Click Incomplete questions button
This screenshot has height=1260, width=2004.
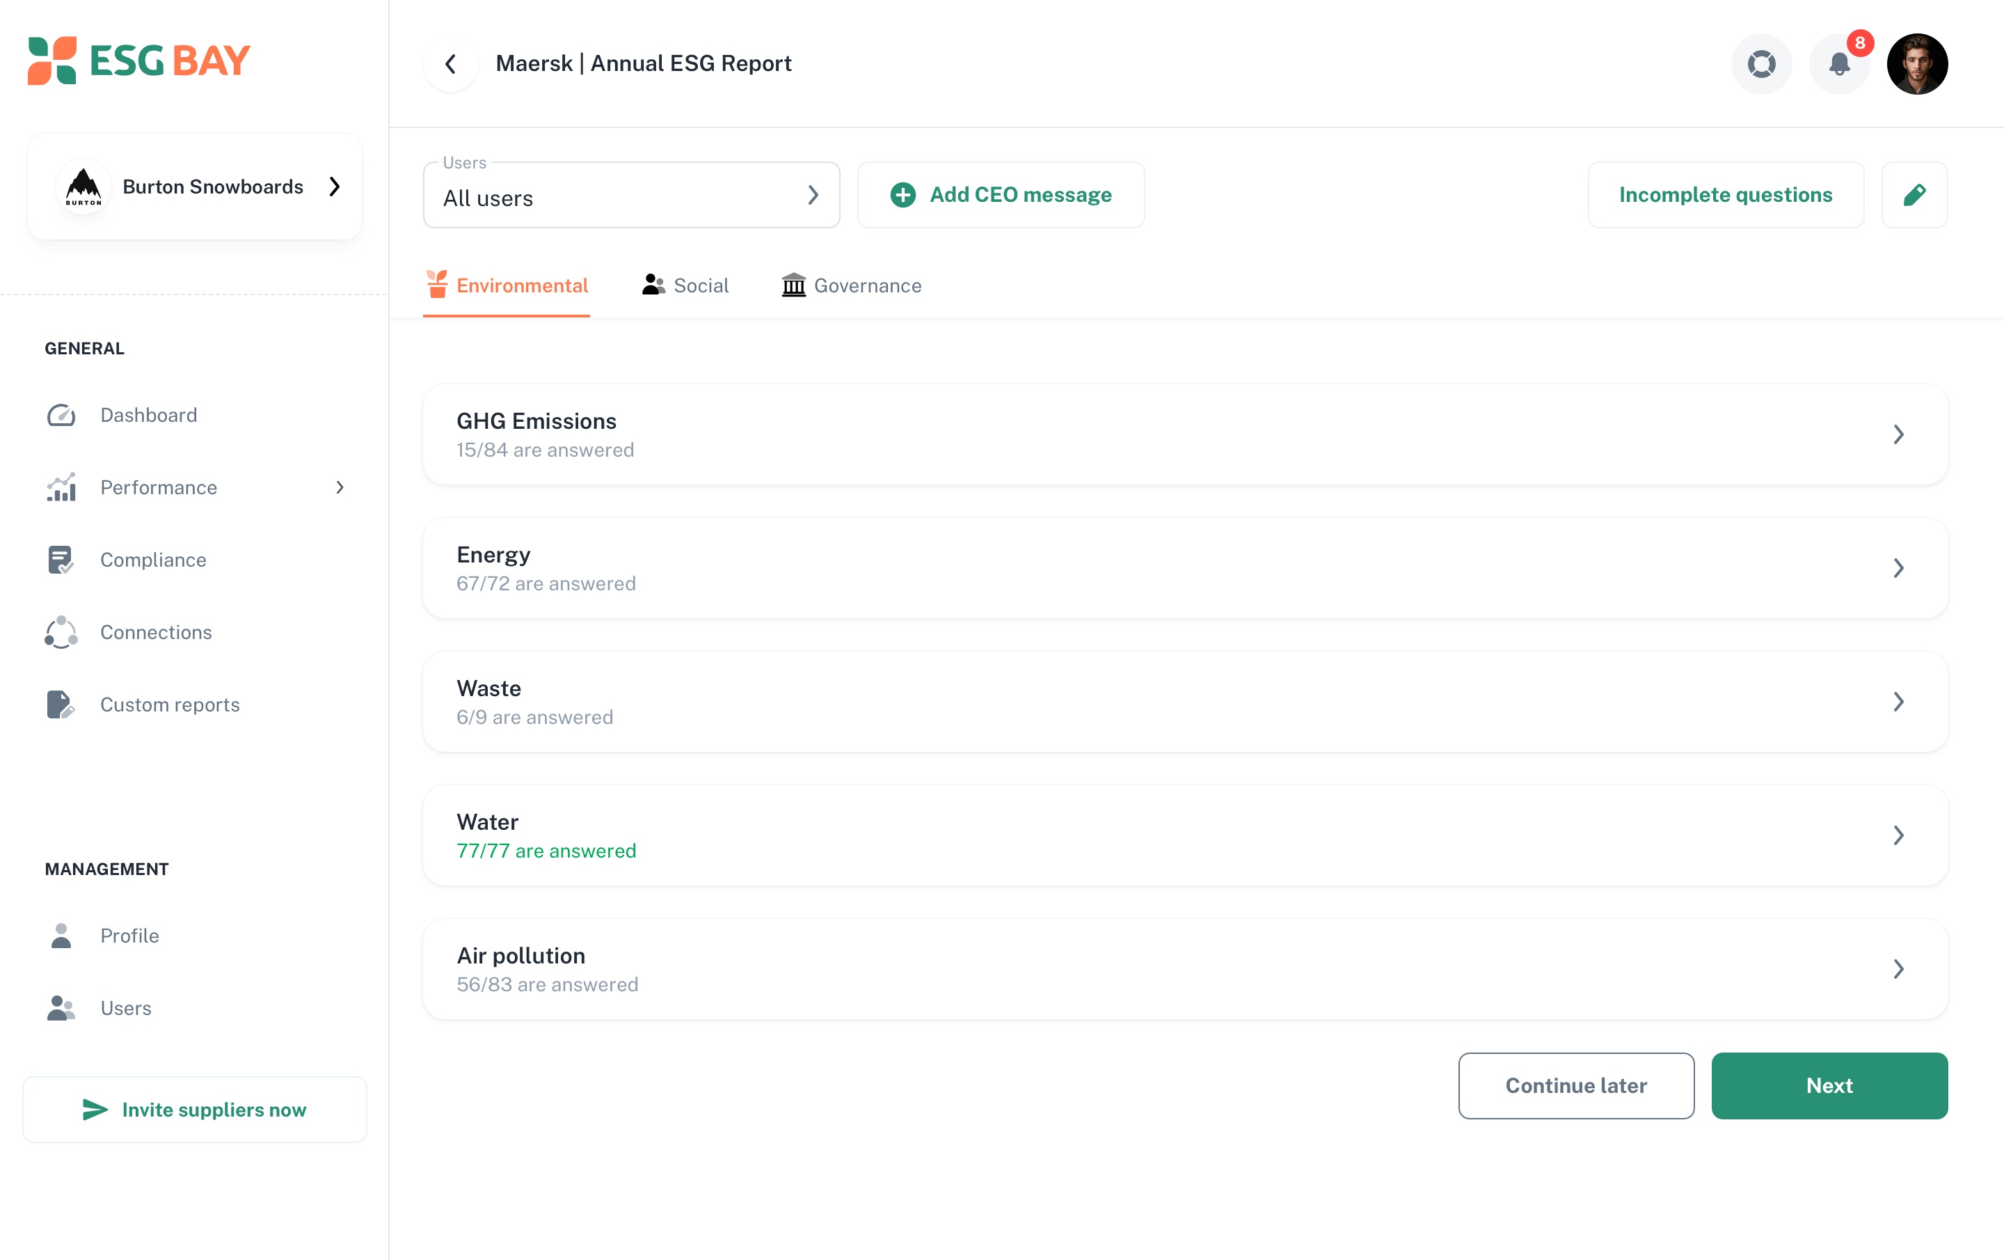coord(1725,195)
